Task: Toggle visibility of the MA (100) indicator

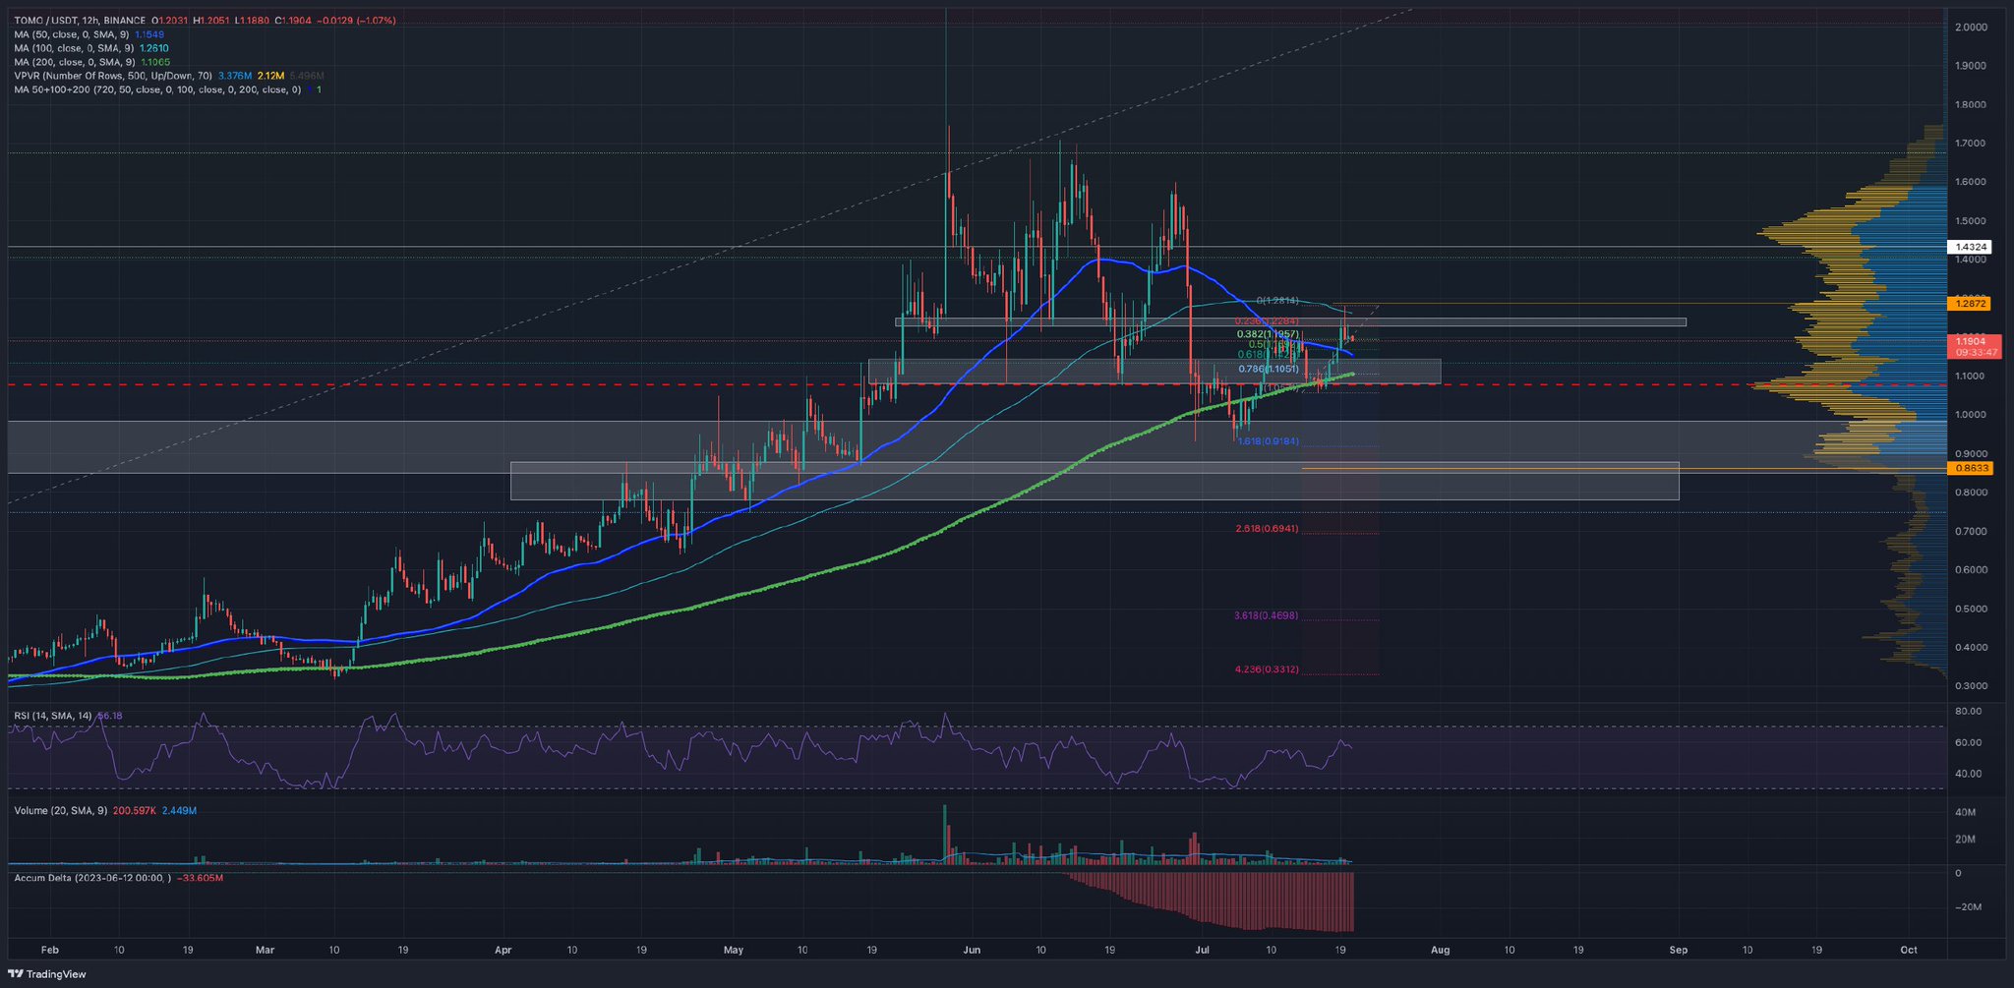Action: click(77, 47)
